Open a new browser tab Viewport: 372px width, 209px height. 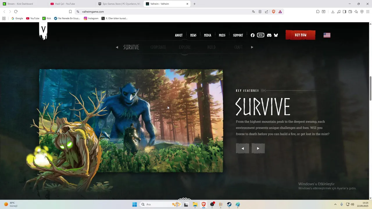point(194,4)
